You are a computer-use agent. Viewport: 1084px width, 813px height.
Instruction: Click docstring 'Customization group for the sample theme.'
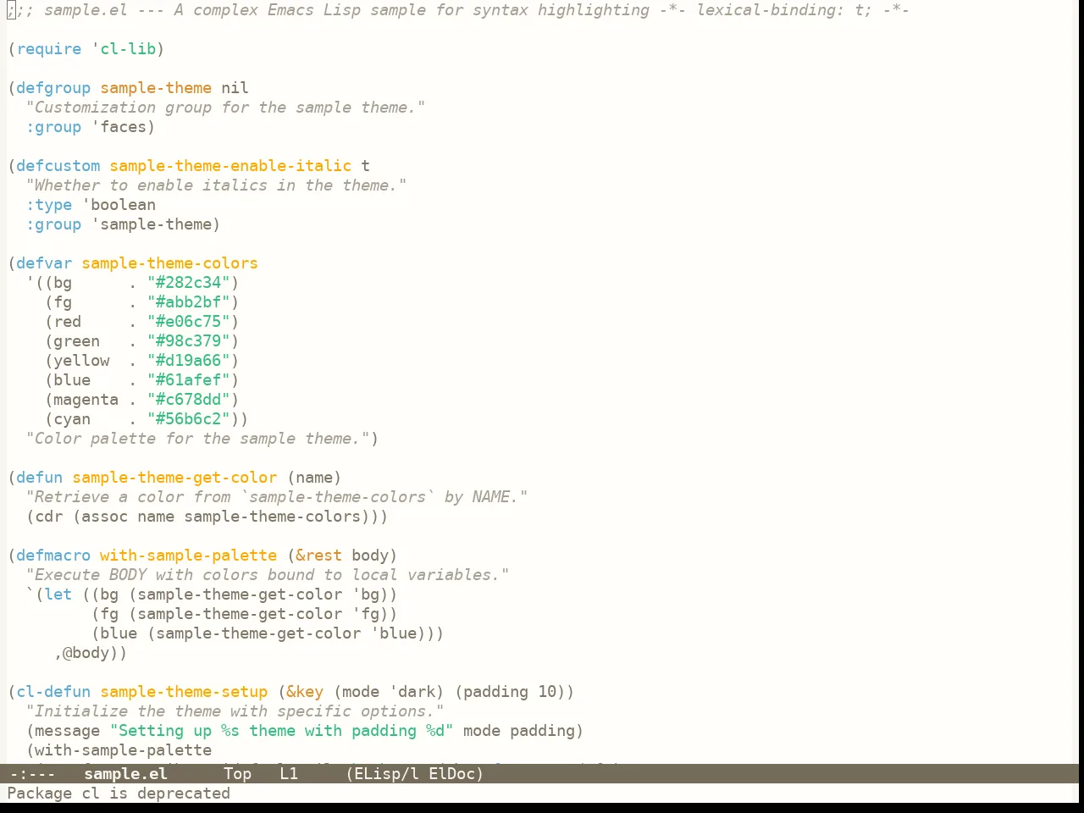225,108
